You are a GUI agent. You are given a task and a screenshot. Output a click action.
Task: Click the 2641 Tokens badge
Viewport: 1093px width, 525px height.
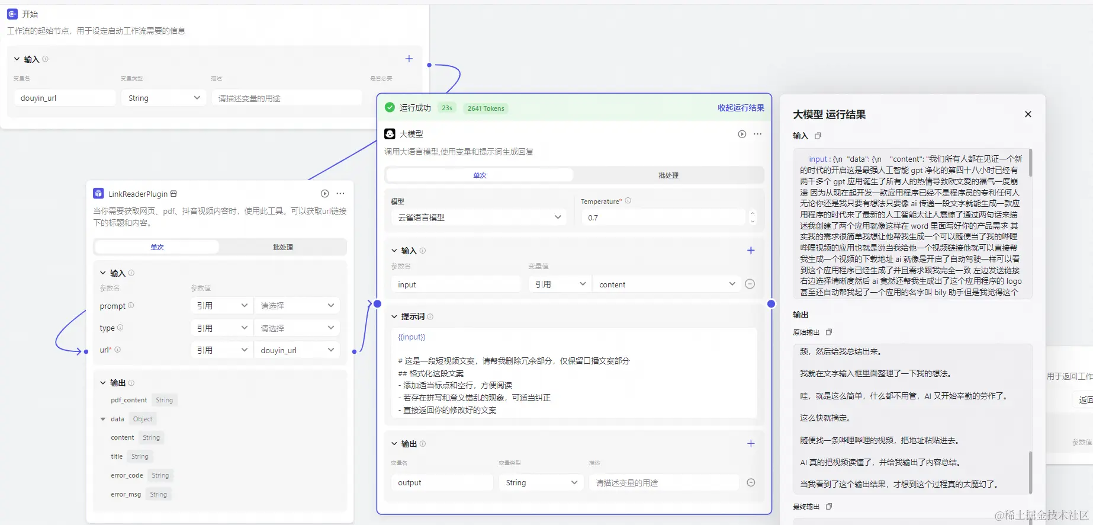[x=486, y=108]
